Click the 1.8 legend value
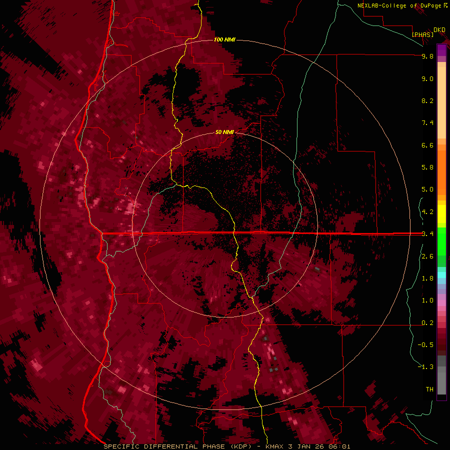450x450 pixels. click(x=427, y=278)
